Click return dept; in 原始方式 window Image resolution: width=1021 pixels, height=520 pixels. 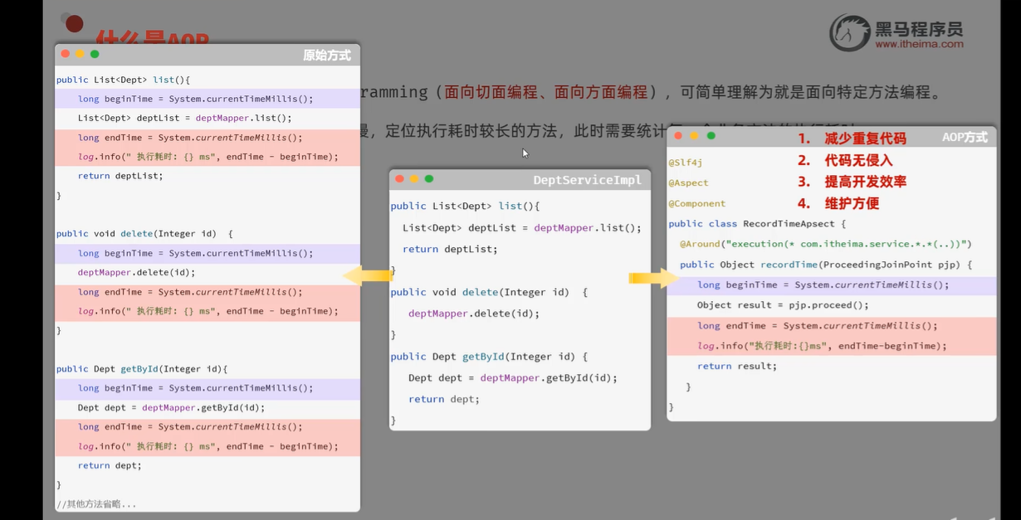[x=110, y=465]
